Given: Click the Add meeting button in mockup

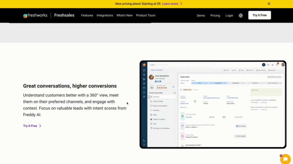Looking at the screenshot, I should click(x=261, y=70).
